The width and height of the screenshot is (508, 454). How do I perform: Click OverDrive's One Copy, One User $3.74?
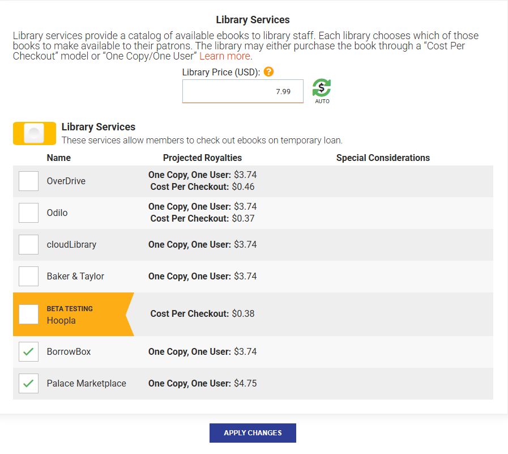tap(202, 175)
